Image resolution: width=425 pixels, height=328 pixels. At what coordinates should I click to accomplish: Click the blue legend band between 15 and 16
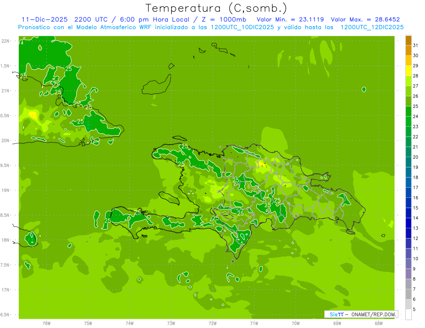408,203
